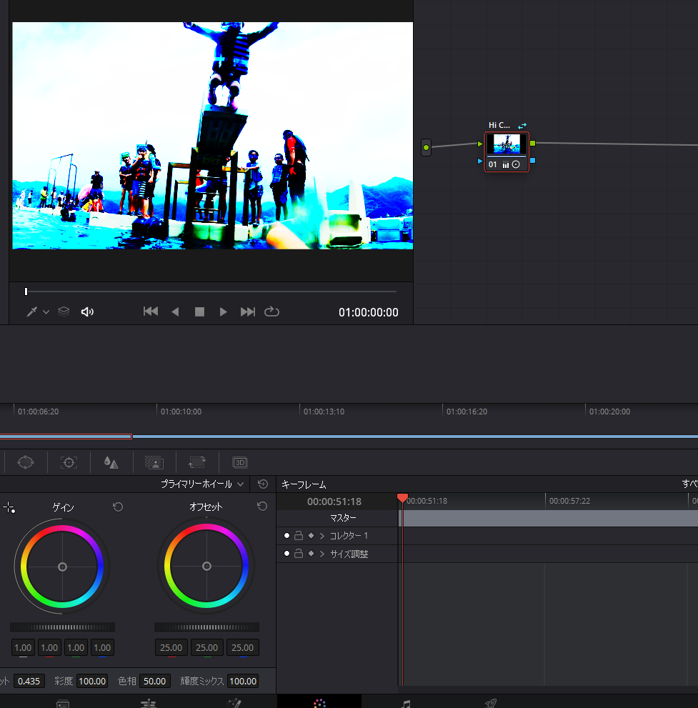Open the Key palette icon

[x=154, y=462]
